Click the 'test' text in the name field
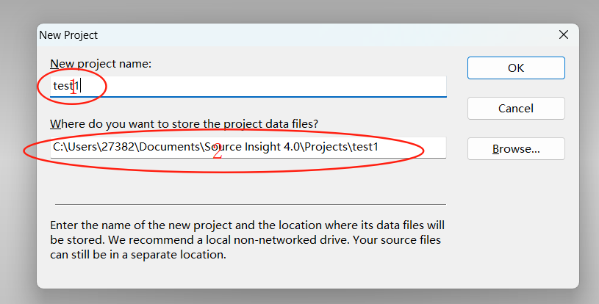This screenshot has height=304, width=599. (x=62, y=86)
